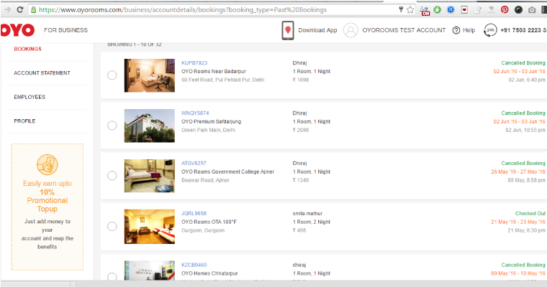The width and height of the screenshot is (547, 287).
Task: Click the Download App phone icon
Action: coord(287,30)
